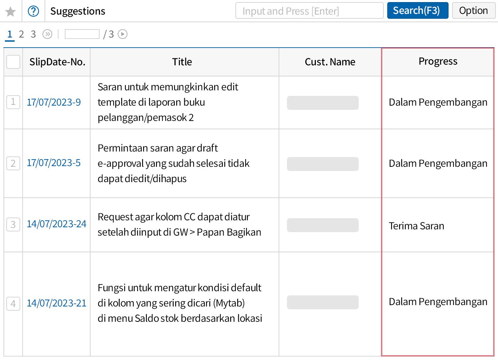
Task: Click the page number input box
Action: coord(82,34)
